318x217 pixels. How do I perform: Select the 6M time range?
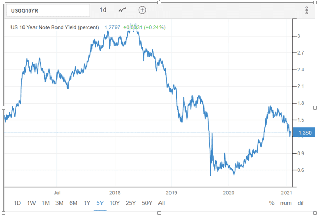tap(73, 203)
